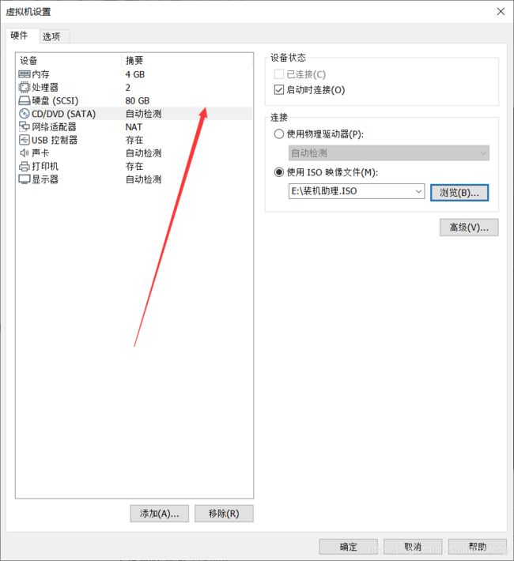Select the network adapter (网络适配器) icon
514x561 pixels.
[x=25, y=126]
